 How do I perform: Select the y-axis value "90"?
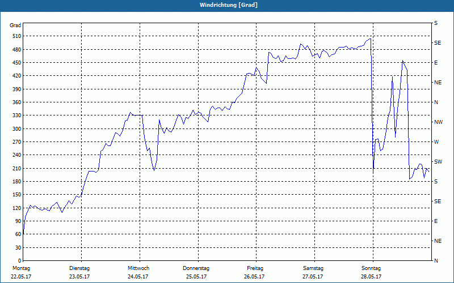point(18,221)
